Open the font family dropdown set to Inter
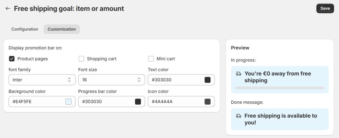Screen dimensions: 339x138 pos(42,80)
